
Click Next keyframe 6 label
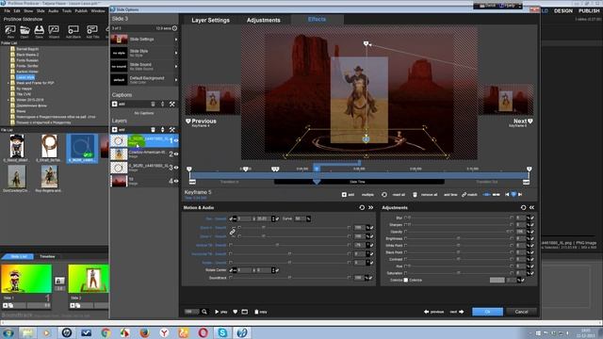click(521, 122)
